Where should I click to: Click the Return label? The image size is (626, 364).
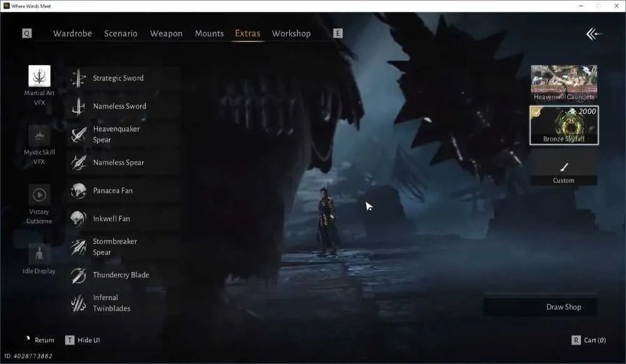click(44, 340)
